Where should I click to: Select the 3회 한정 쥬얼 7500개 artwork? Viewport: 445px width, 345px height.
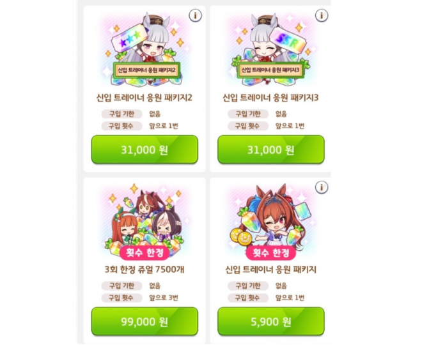point(144,220)
